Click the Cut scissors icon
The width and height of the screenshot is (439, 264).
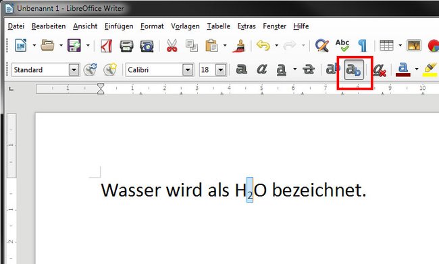[172, 46]
